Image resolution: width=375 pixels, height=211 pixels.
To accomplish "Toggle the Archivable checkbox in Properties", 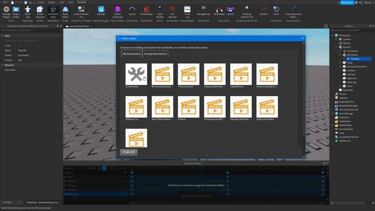I will pyautogui.click(x=19, y=70).
